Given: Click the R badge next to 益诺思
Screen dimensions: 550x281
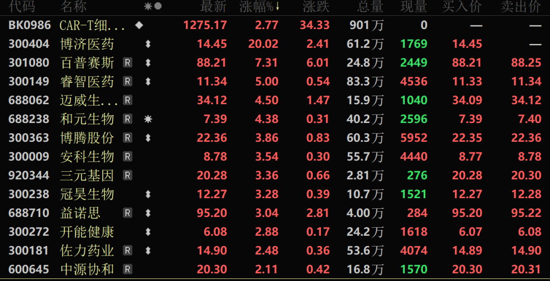Looking at the screenshot, I should coord(128,213).
